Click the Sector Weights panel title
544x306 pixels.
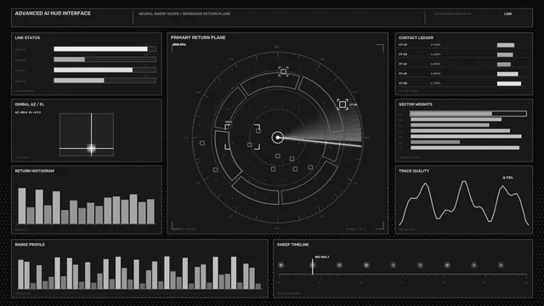416,104
